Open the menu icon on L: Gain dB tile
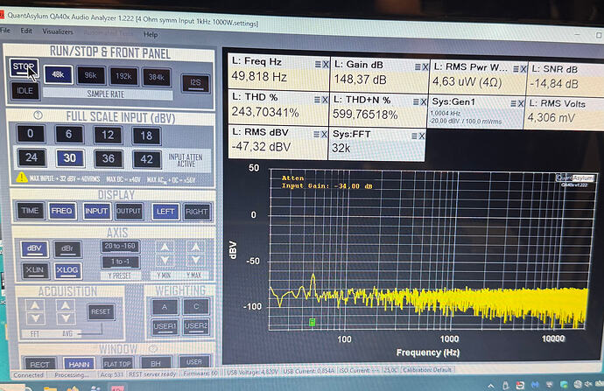Screen dimensions: 604x391 click(x=418, y=67)
